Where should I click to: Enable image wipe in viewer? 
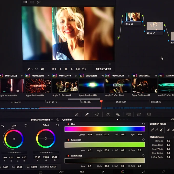pyautogui.click(x=25, y=2)
